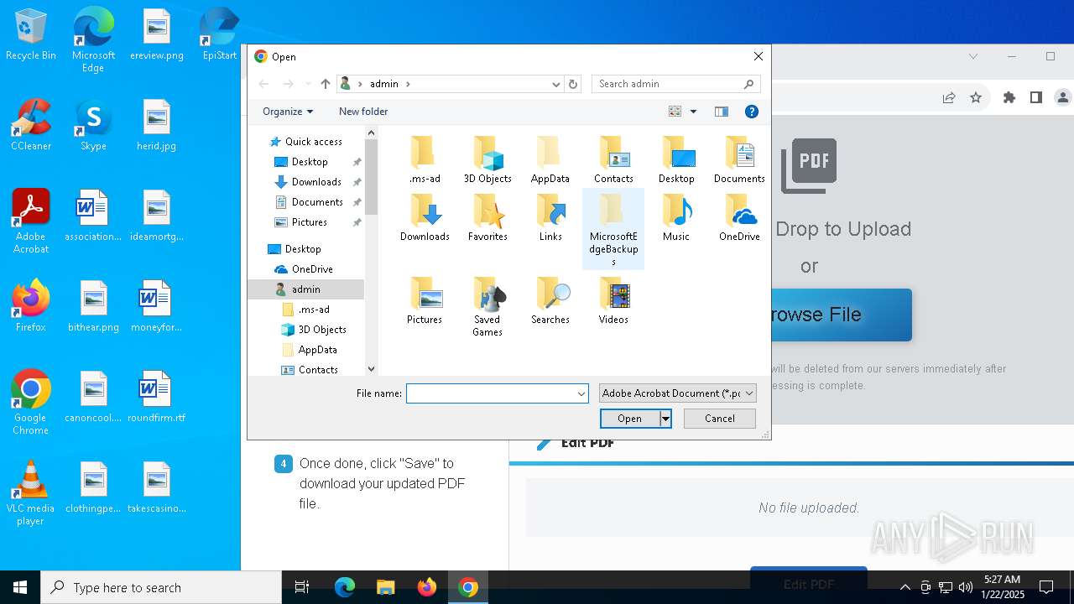Image resolution: width=1074 pixels, height=604 pixels.
Task: Select Downloads in navigation pane
Action: pyautogui.click(x=315, y=182)
